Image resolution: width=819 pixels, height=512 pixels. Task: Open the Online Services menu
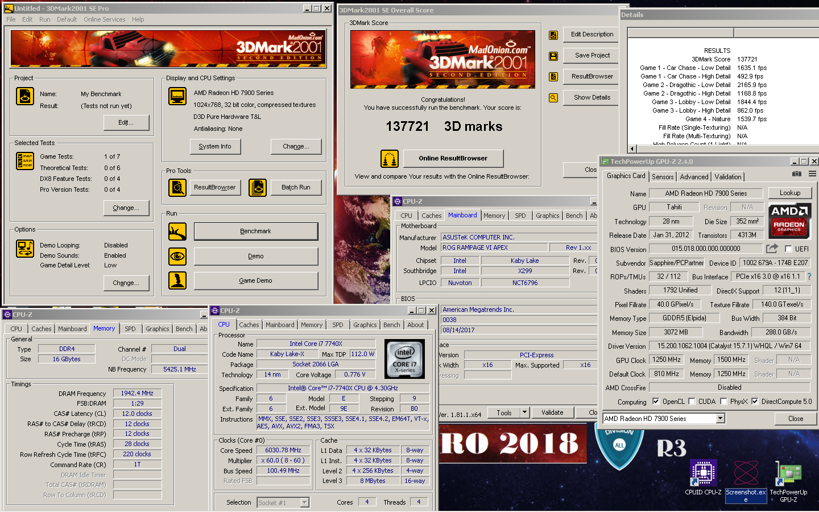[x=105, y=19]
